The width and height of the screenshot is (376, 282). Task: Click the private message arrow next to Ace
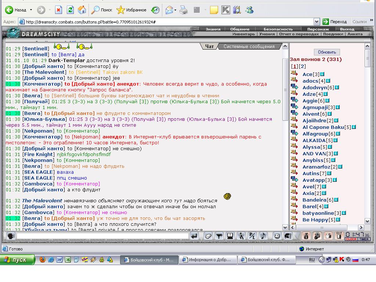pos(294,74)
